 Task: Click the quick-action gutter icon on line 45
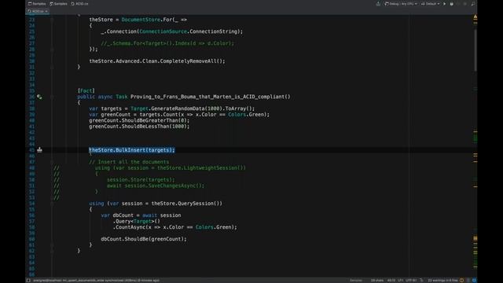pyautogui.click(x=39, y=150)
